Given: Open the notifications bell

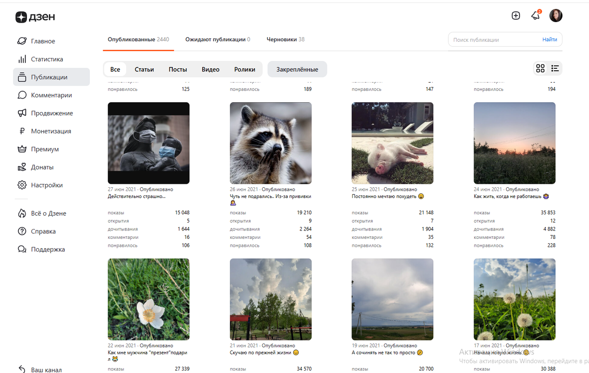Looking at the screenshot, I should click(x=535, y=16).
